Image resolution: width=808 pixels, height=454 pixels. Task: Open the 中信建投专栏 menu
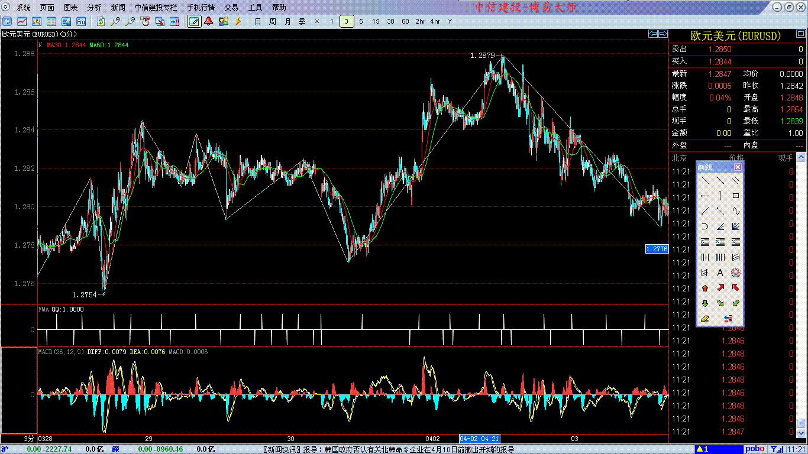156,8
